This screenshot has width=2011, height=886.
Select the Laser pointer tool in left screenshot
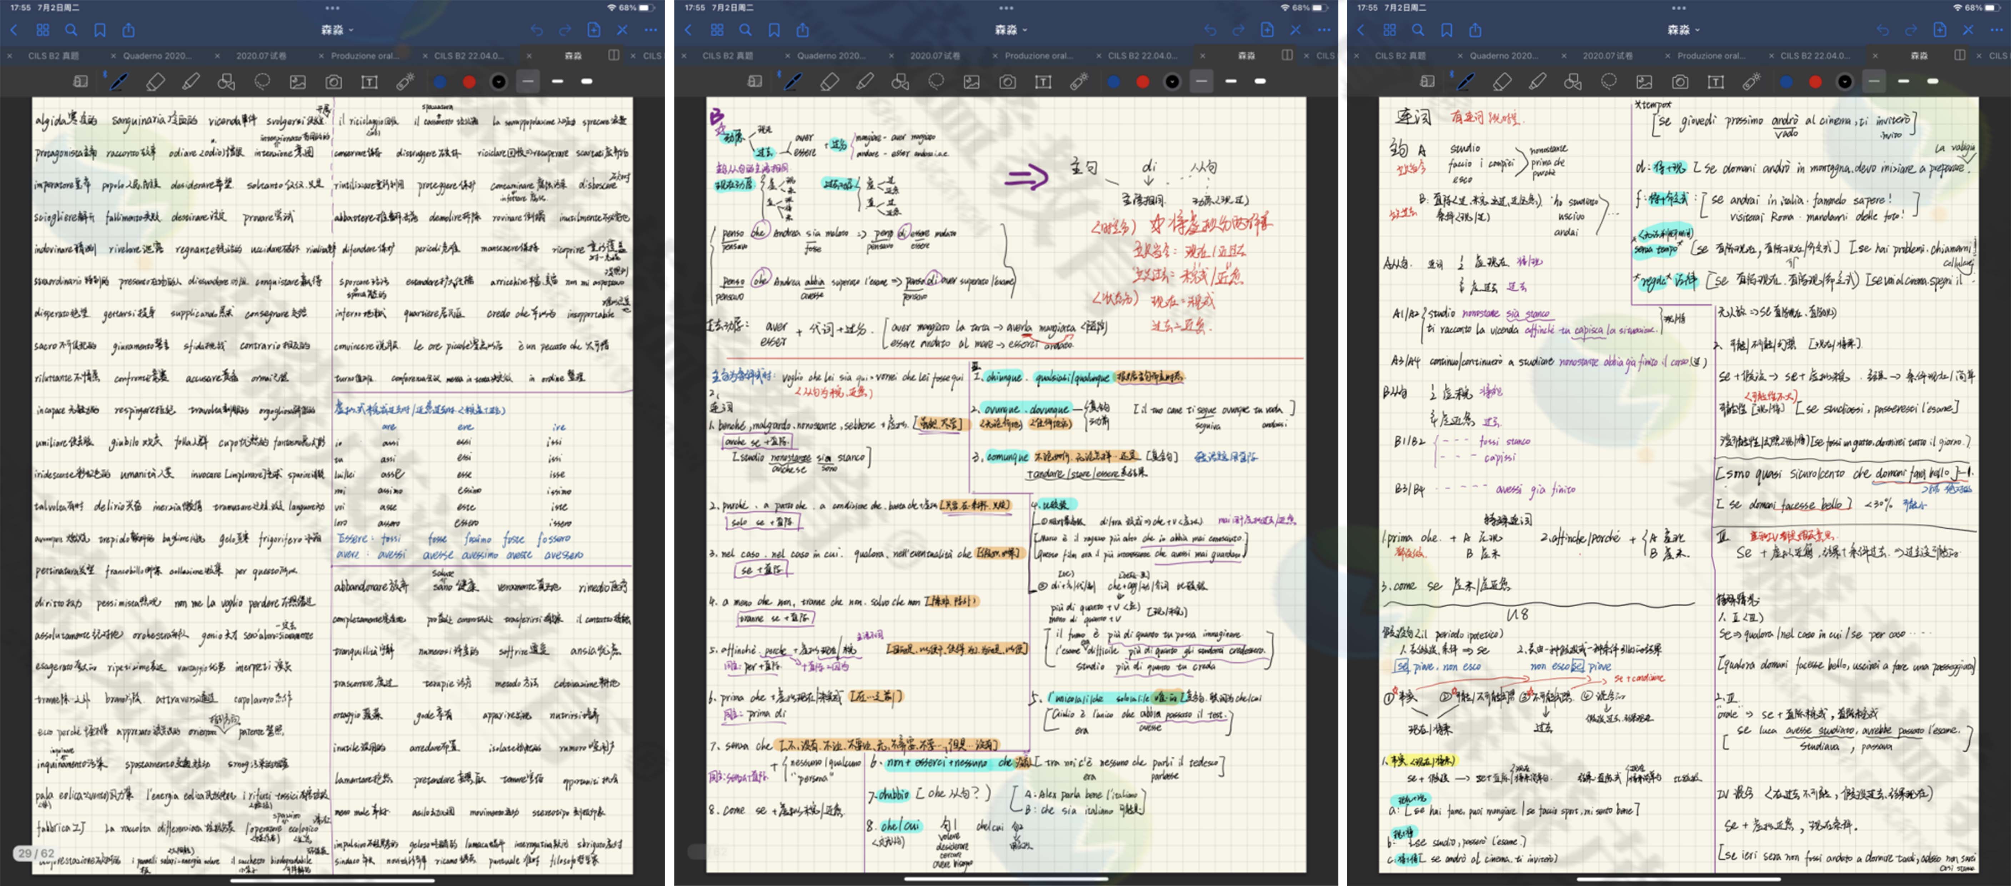405,81
